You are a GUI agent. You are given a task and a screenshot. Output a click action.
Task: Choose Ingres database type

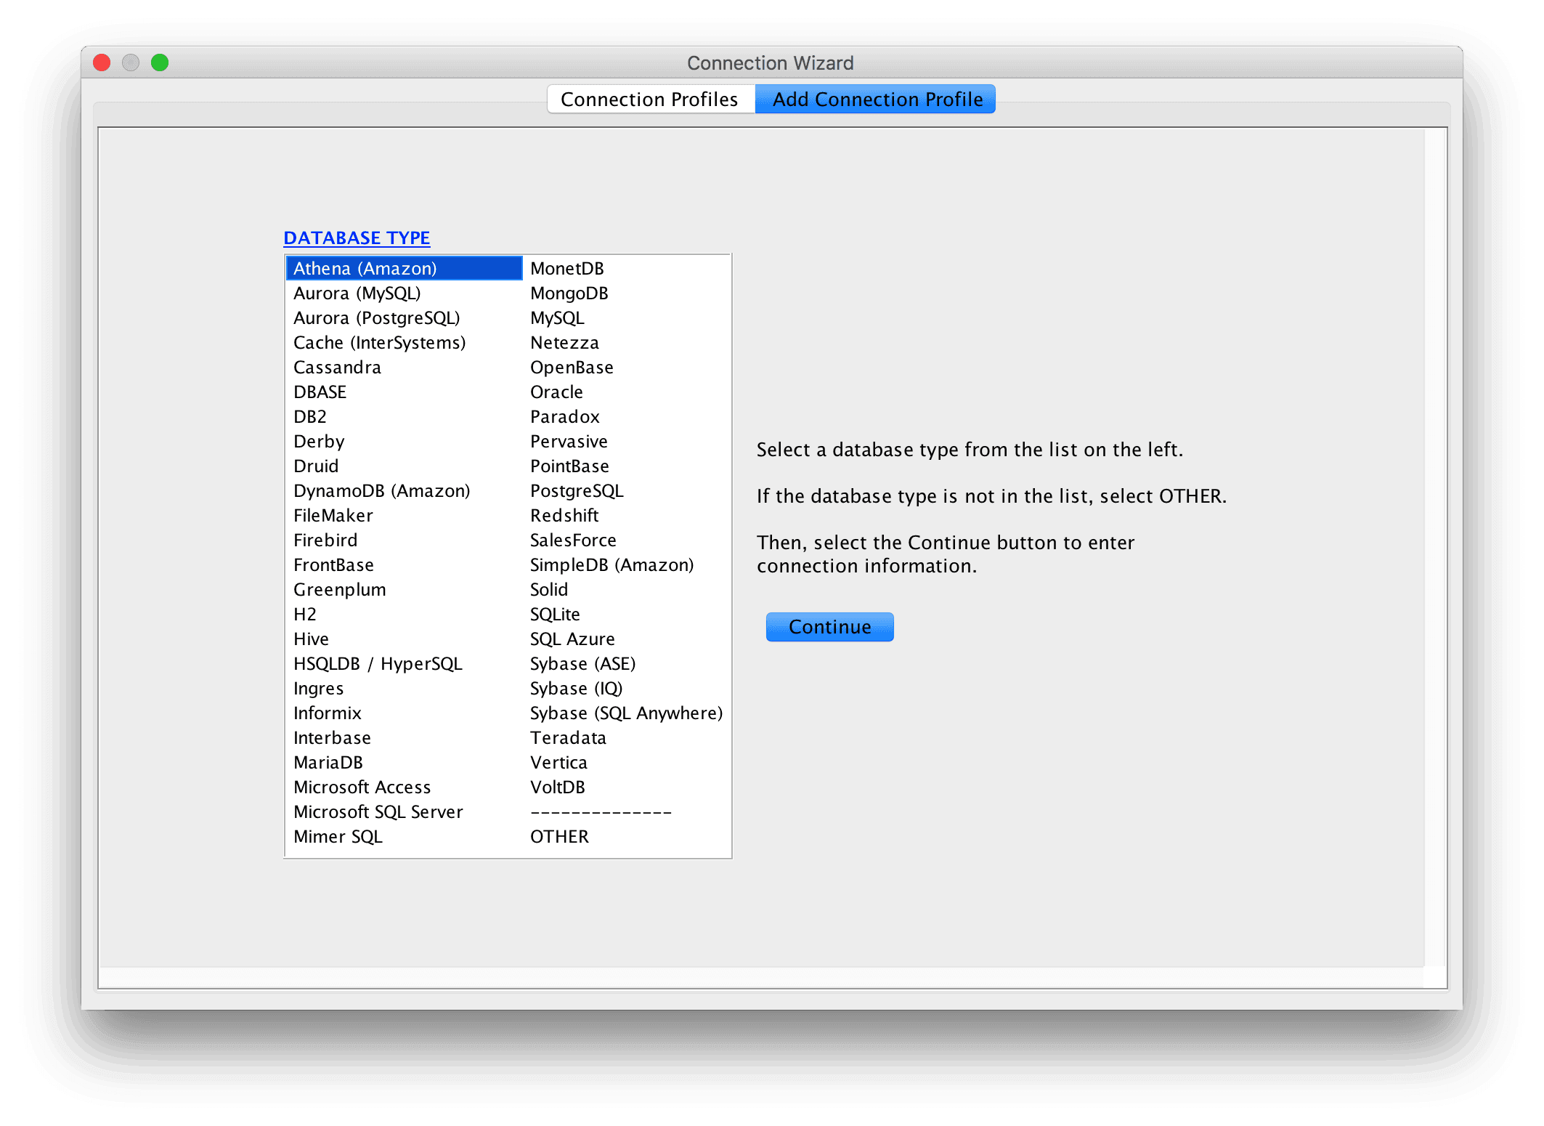click(405, 688)
